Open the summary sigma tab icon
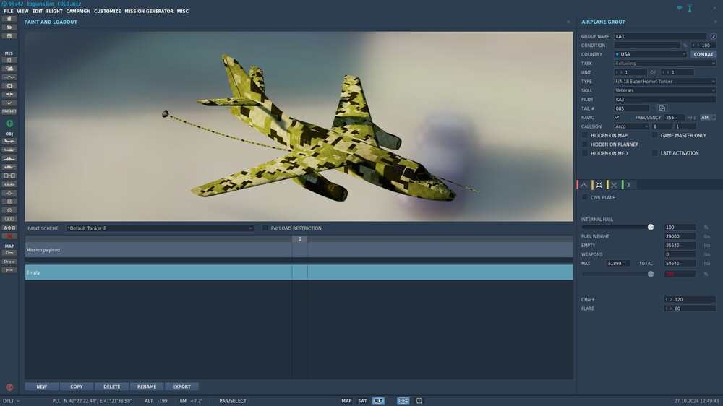 pyautogui.click(x=628, y=185)
